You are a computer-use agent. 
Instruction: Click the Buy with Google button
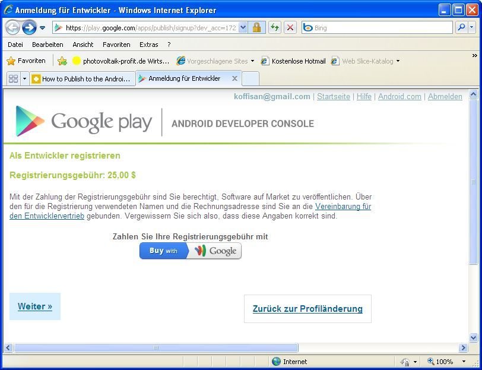pyautogui.click(x=191, y=251)
